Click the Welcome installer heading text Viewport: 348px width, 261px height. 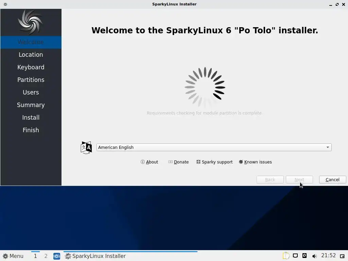click(x=205, y=30)
